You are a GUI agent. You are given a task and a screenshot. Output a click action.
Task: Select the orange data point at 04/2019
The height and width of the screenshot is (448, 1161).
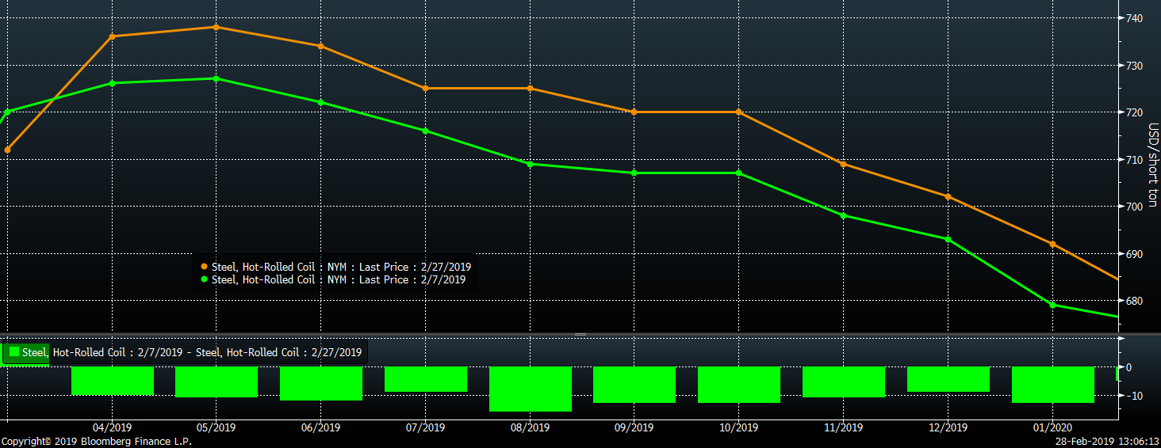(112, 36)
